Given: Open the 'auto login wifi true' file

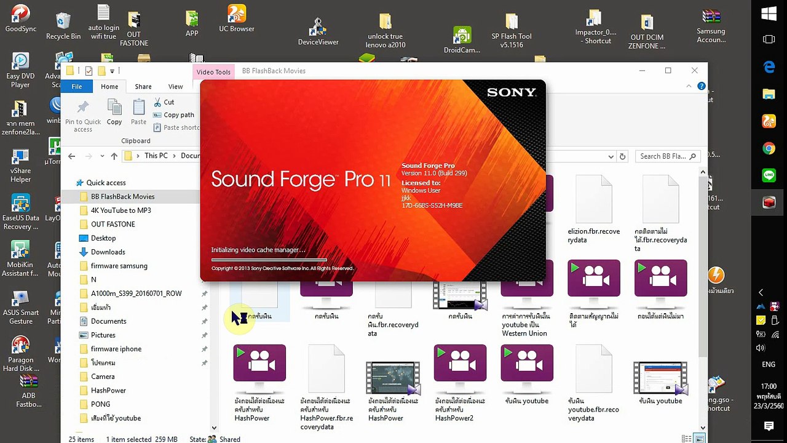Looking at the screenshot, I should pos(103,22).
